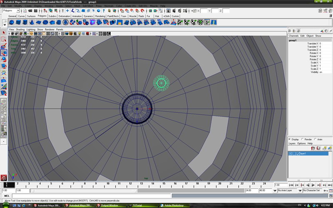Choose the Lasso select tool

(x=4, y=39)
